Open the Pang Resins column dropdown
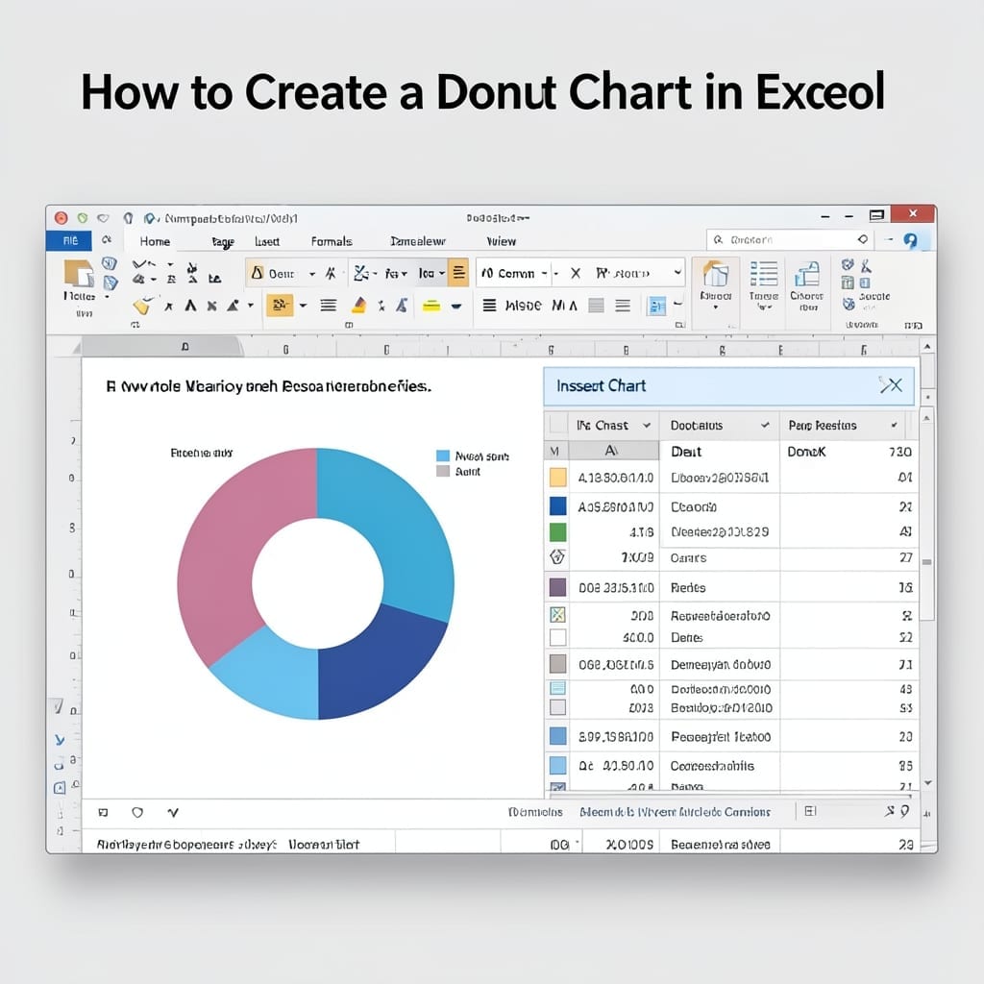The width and height of the screenshot is (984, 984). (894, 426)
